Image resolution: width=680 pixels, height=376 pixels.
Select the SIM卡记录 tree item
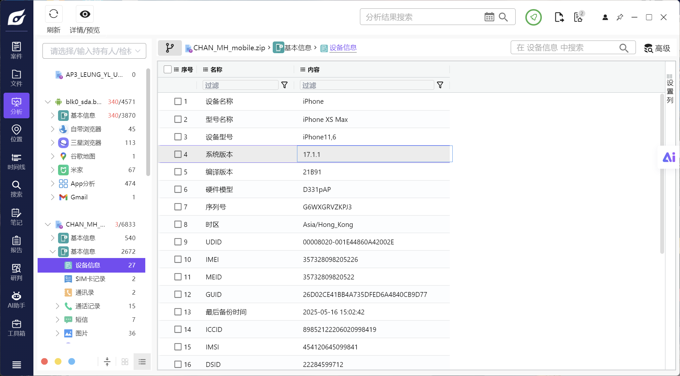tap(91, 279)
